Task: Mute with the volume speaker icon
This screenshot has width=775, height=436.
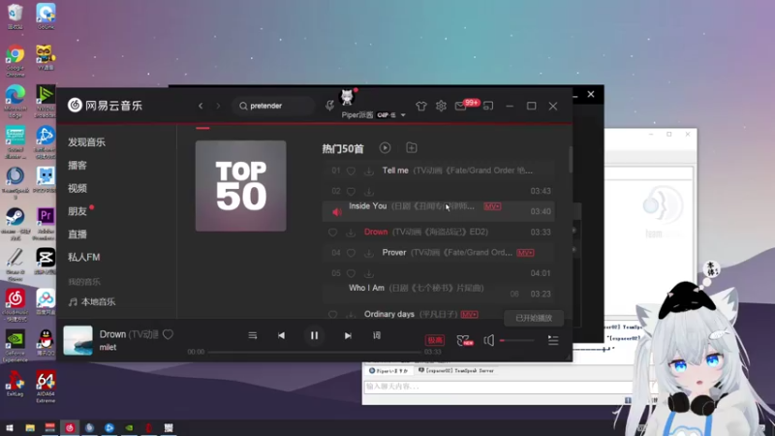Action: coord(489,340)
